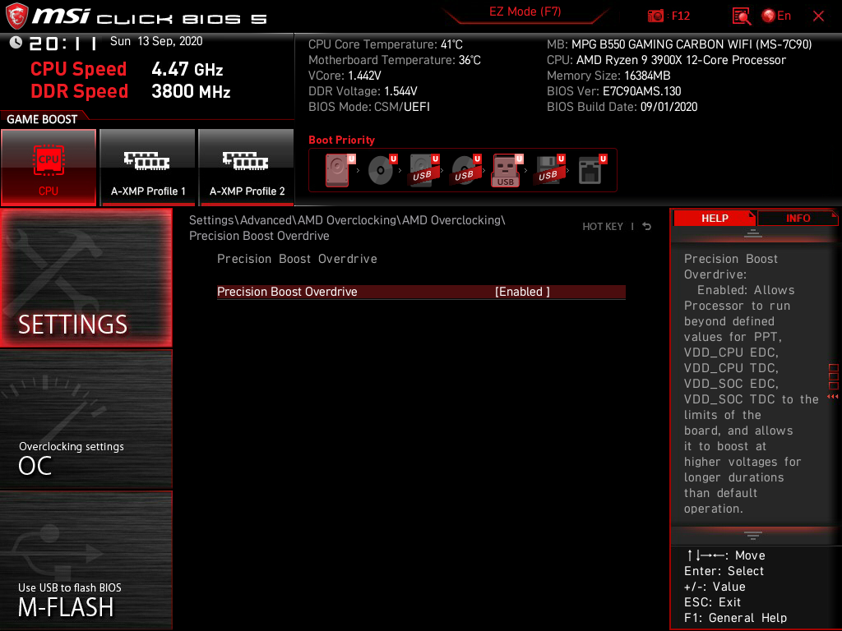Select the hard disk boot device icon
The image size is (842, 631).
(x=340, y=170)
